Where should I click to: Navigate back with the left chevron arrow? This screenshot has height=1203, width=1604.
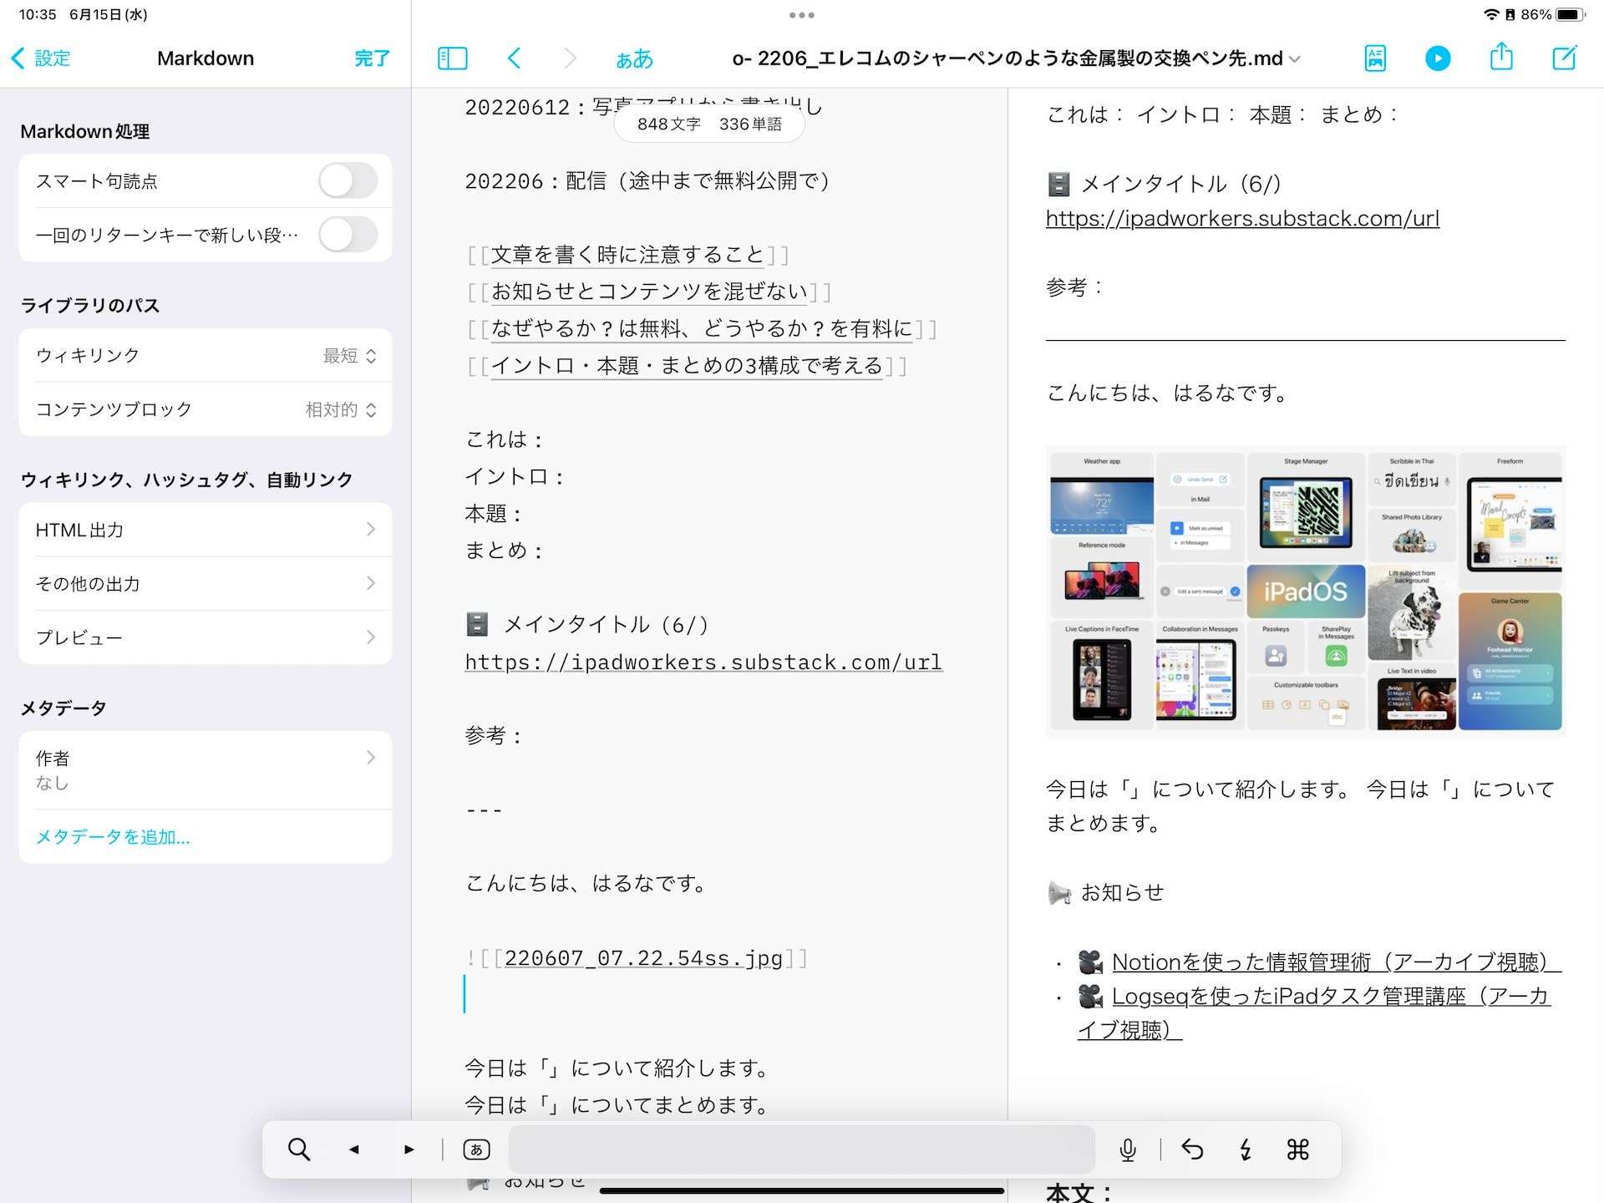[515, 58]
